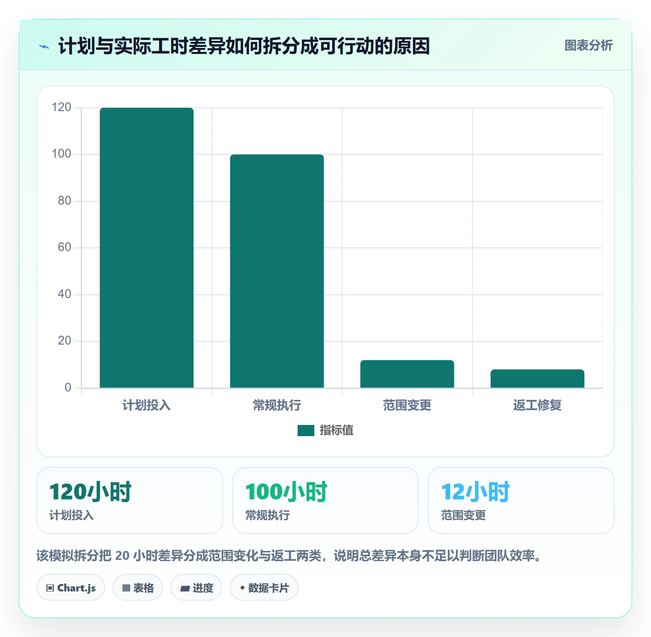Click the 表格 tag chip
The height and width of the screenshot is (637, 651).
pyautogui.click(x=138, y=588)
